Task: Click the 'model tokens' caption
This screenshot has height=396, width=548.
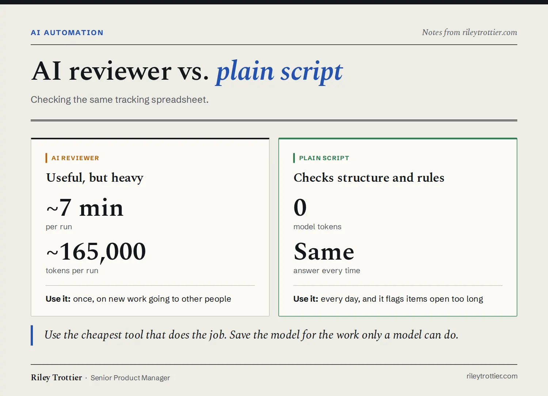Action: [317, 227]
